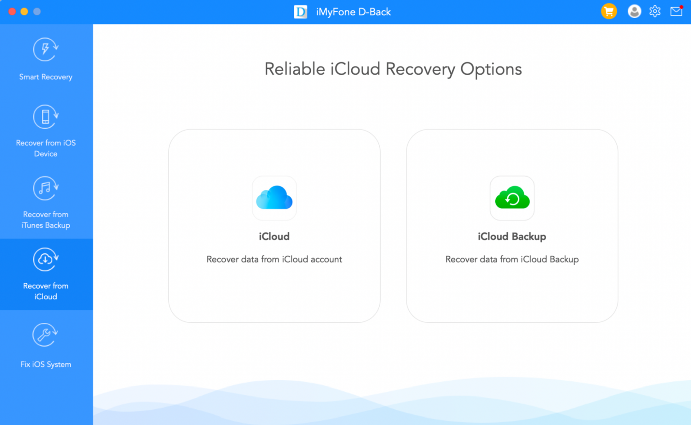This screenshot has width=691, height=425.
Task: Choose Recover from iTunes Backup icon
Action: click(45, 188)
